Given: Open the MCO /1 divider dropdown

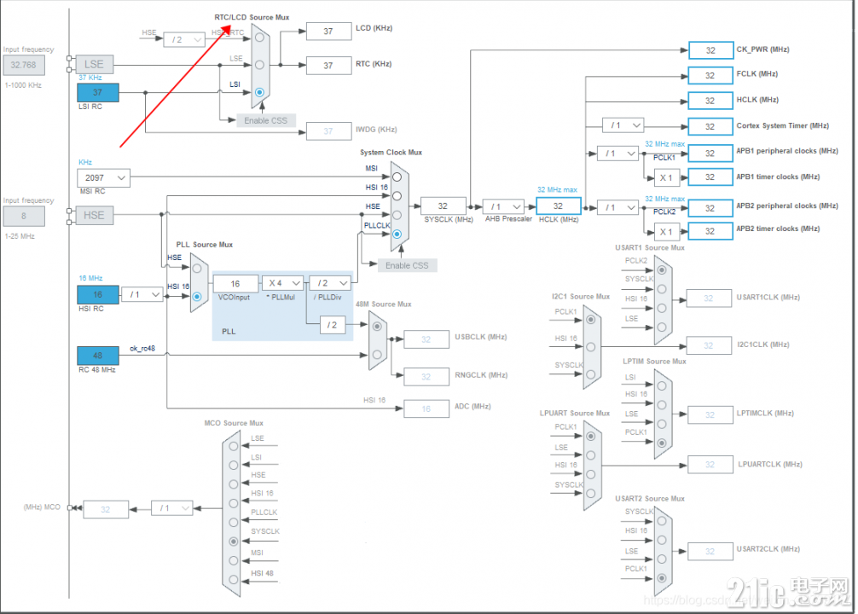Looking at the screenshot, I should click(x=171, y=508).
